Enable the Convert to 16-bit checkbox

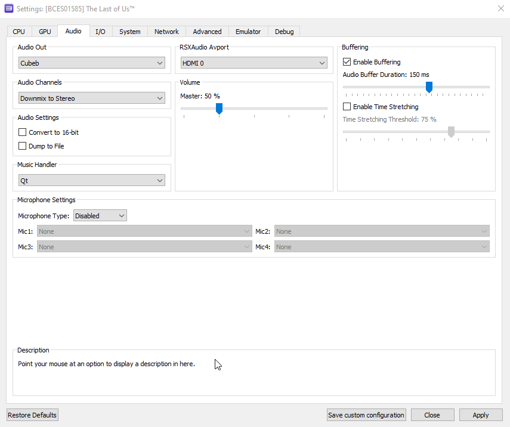click(23, 132)
